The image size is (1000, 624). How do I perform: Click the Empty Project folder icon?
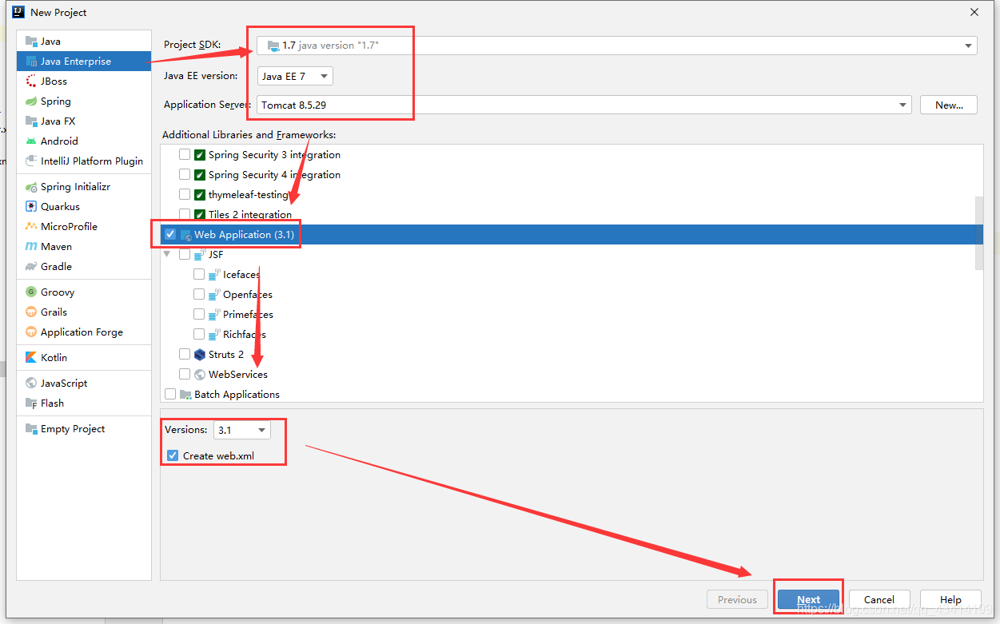click(31, 429)
